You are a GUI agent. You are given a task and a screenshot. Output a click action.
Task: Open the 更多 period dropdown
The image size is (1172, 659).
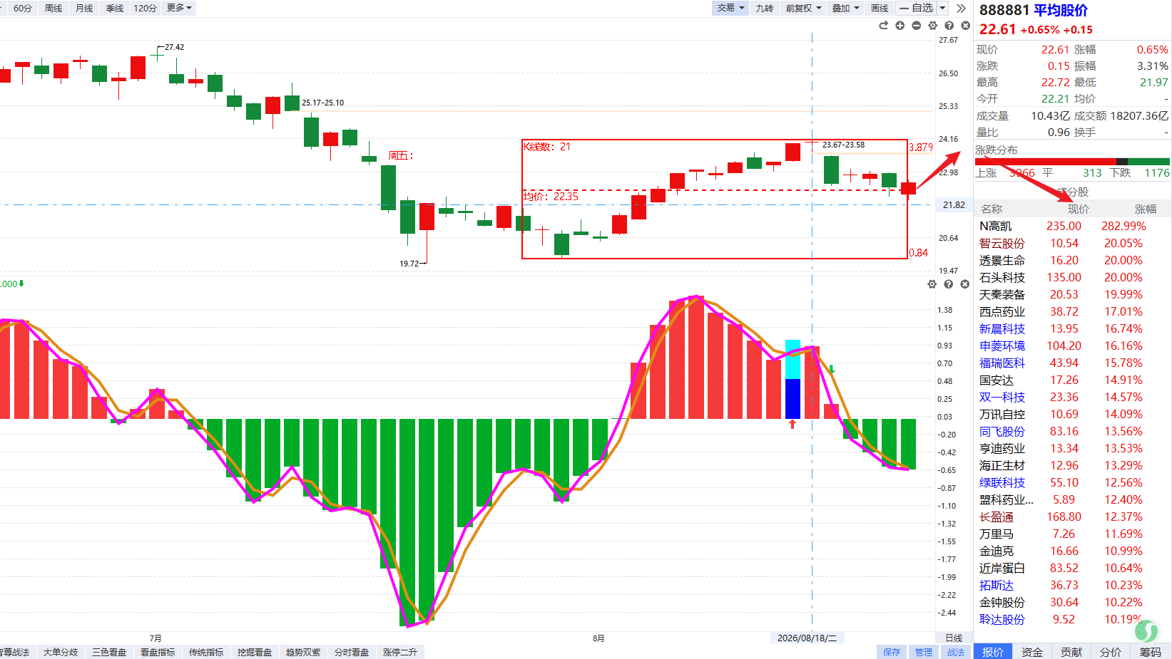[179, 8]
